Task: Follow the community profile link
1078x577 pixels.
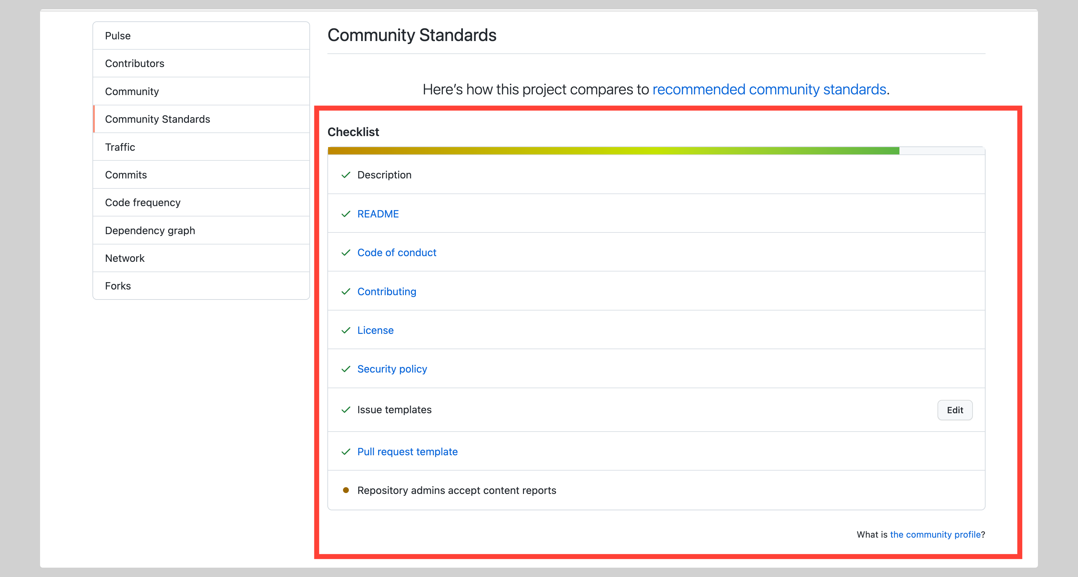Action: [x=935, y=534]
